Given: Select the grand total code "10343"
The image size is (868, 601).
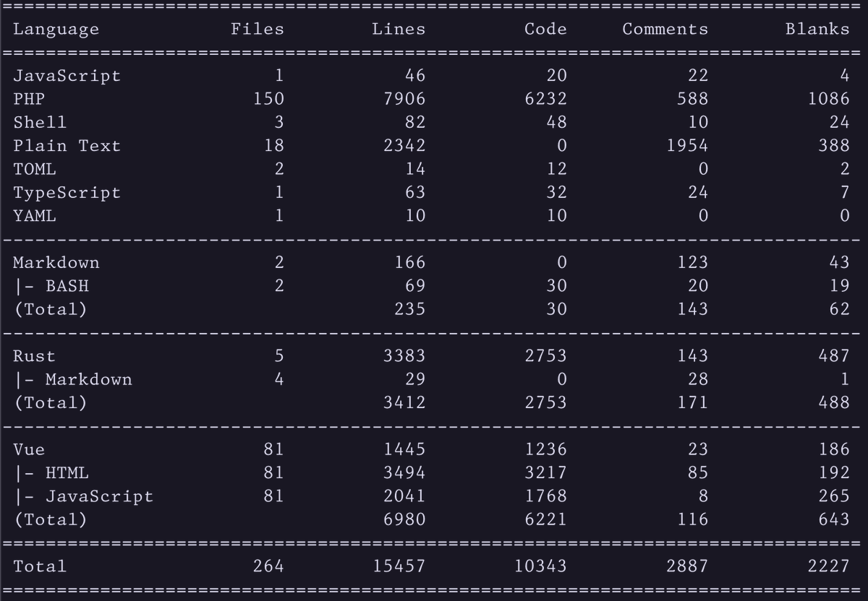Looking at the screenshot, I should [540, 566].
